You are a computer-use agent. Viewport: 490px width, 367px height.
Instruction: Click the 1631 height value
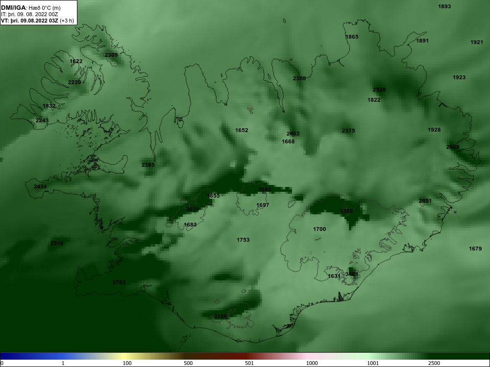pos(334,276)
